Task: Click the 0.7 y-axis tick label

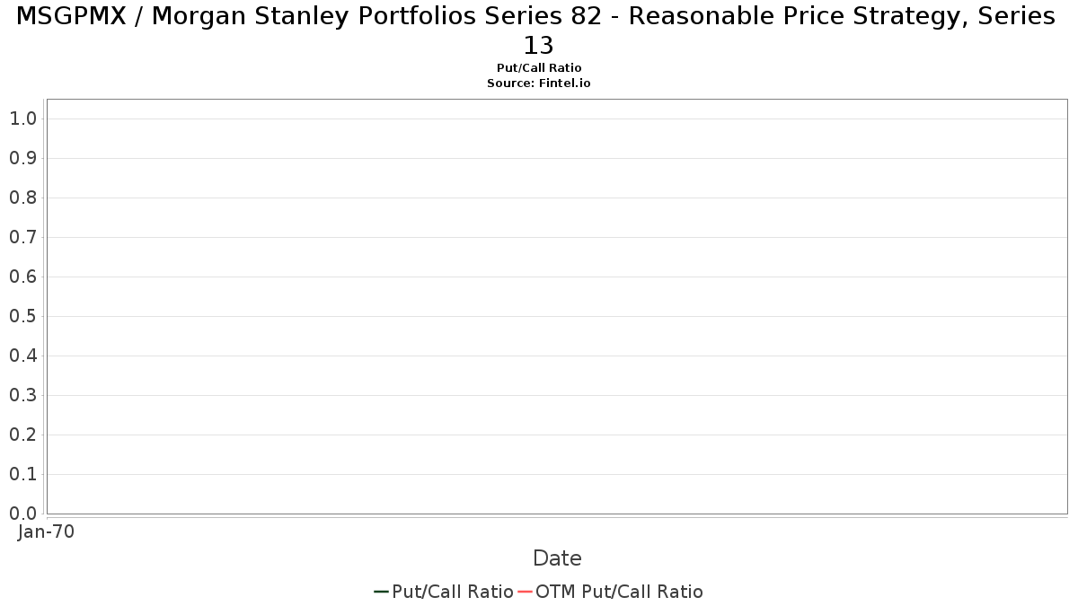Action: [x=22, y=237]
